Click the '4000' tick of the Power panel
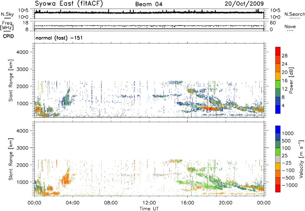Viewport: 305px width, 211px height. coord(22,52)
